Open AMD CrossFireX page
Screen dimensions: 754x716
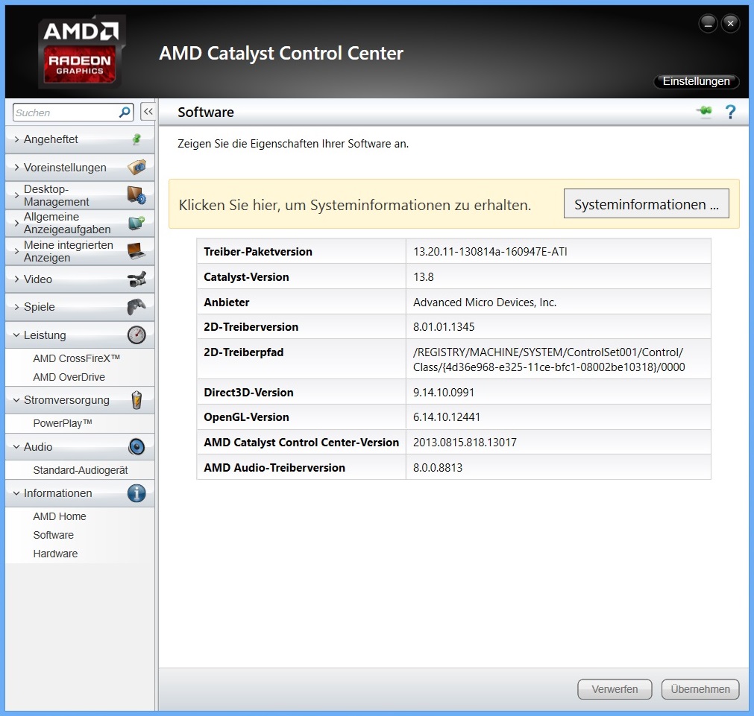tap(77, 358)
